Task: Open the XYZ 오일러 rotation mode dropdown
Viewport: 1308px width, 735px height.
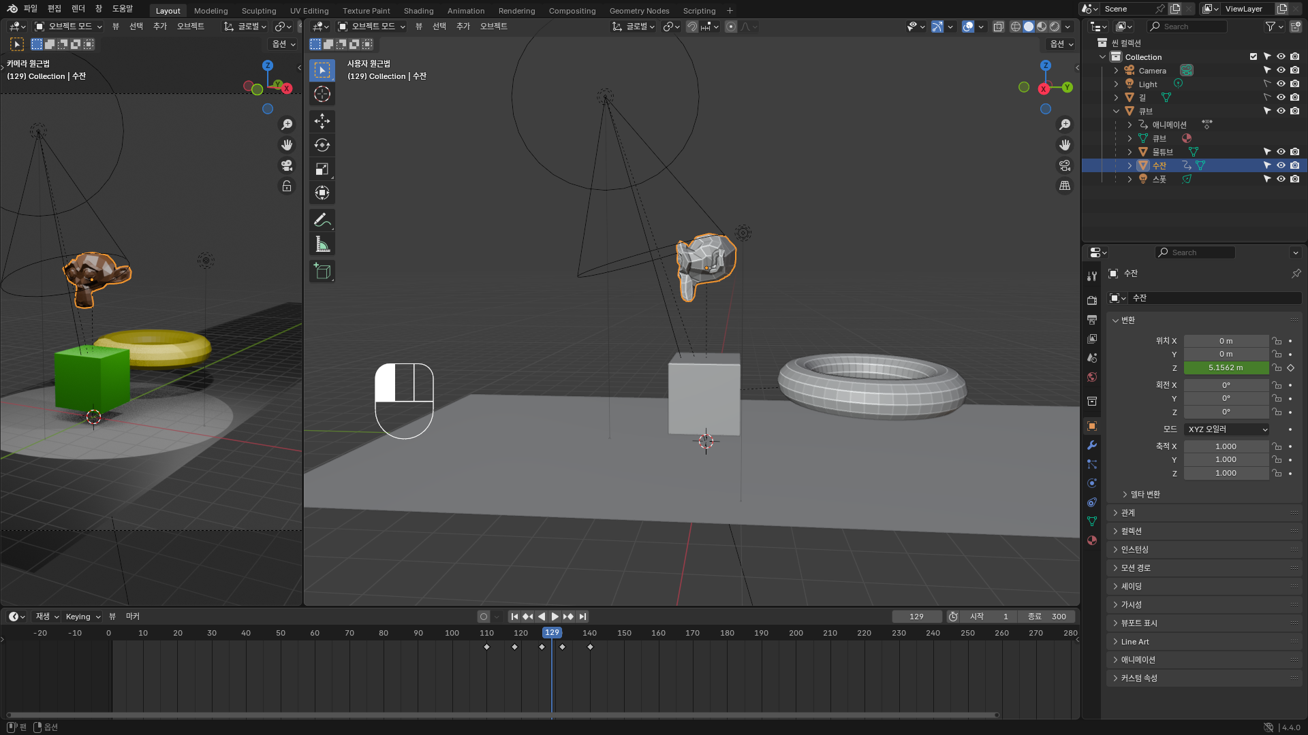Action: tap(1227, 429)
